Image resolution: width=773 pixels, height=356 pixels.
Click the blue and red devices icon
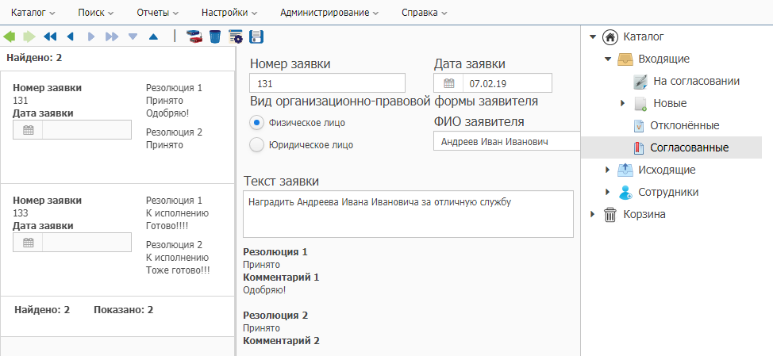click(194, 36)
